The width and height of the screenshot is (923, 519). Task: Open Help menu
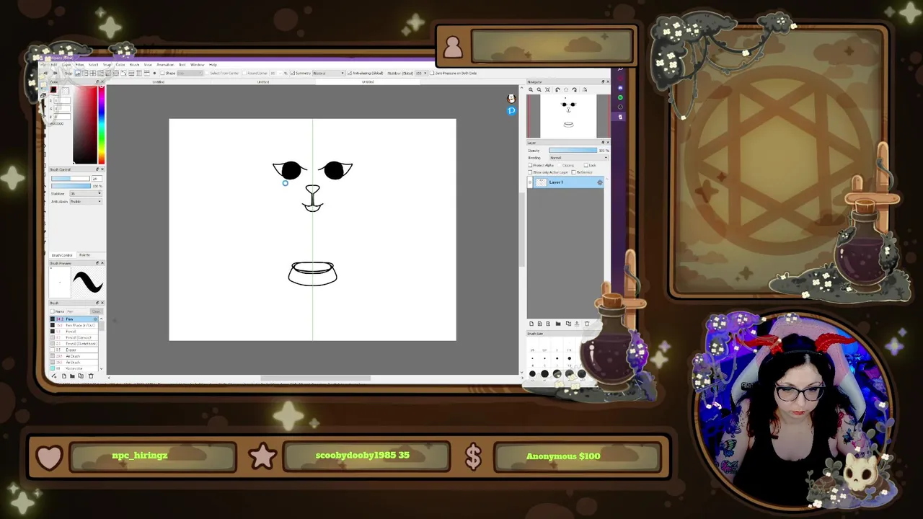213,65
